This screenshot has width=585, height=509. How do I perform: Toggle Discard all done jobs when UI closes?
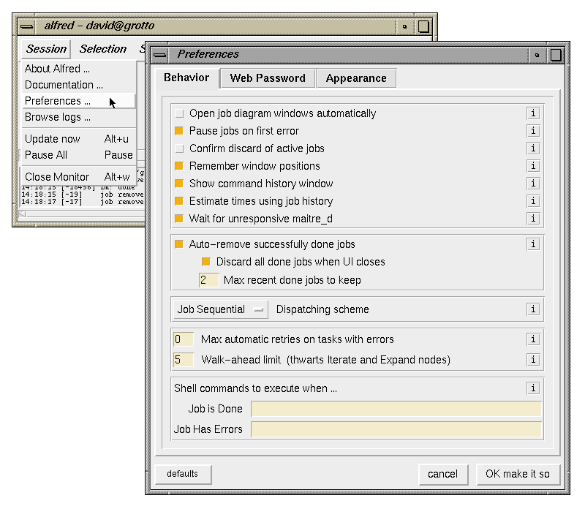(x=206, y=262)
